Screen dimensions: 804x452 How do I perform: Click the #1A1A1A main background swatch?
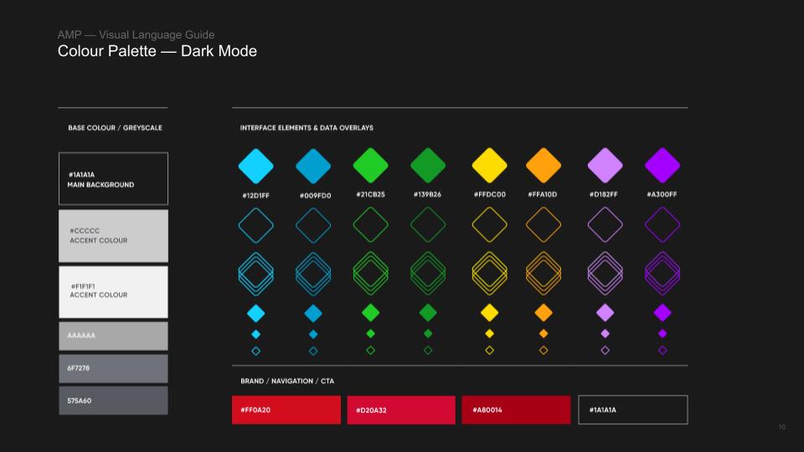tap(113, 179)
